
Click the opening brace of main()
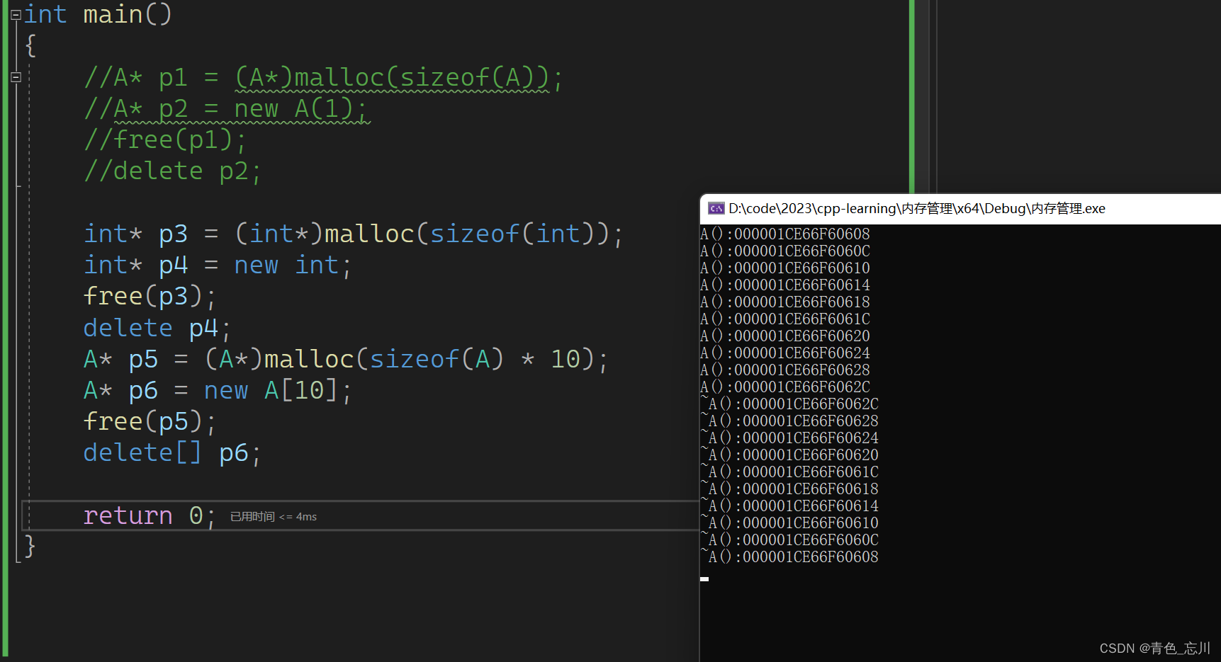click(x=30, y=46)
